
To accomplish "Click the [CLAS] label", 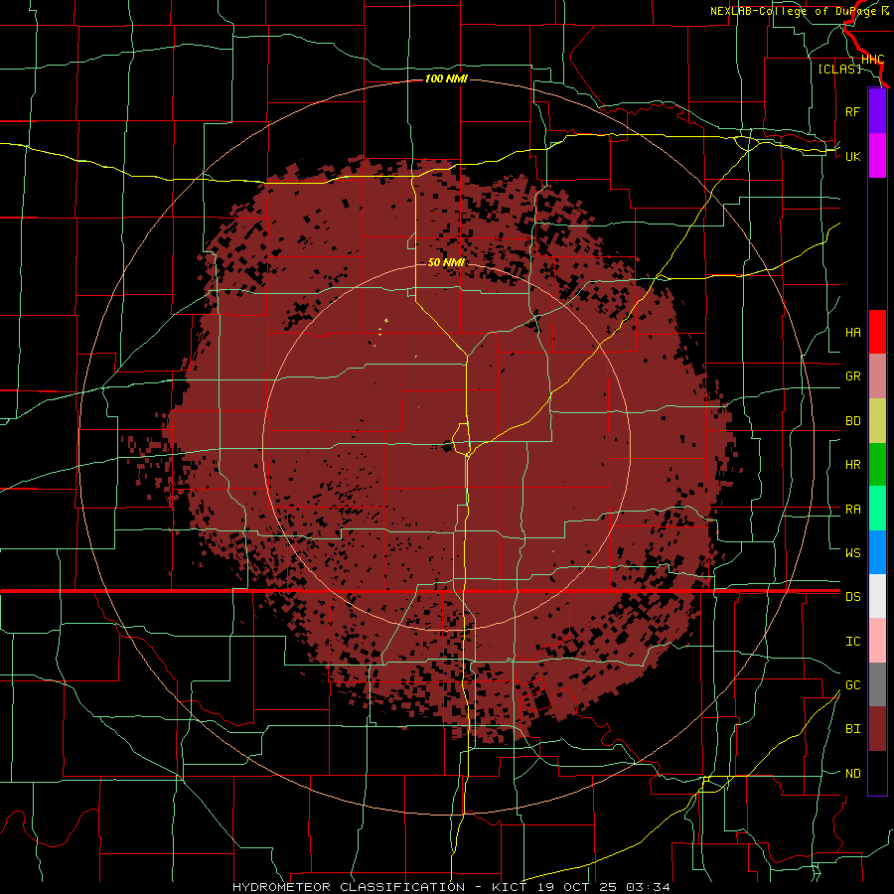I will point(839,69).
